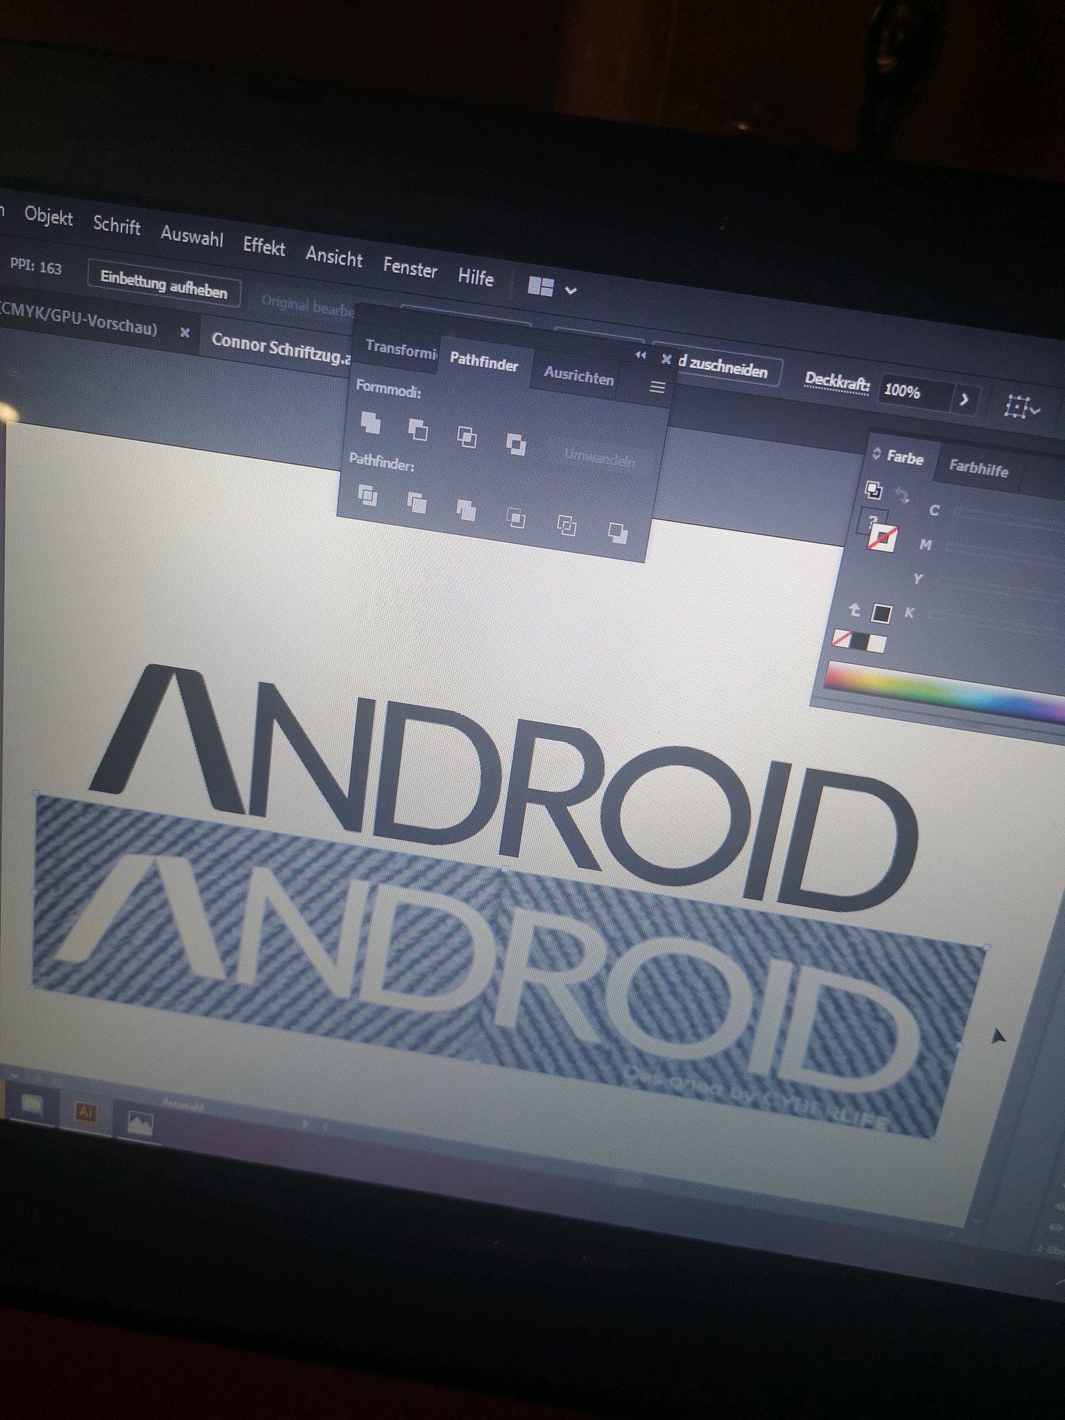The image size is (1065, 1420).
Task: Click the Einbettung aufheben button
Action: (x=164, y=284)
